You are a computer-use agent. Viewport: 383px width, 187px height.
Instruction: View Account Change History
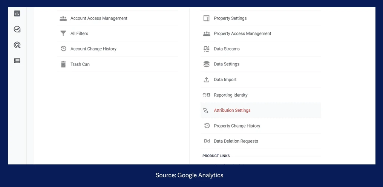pos(93,49)
